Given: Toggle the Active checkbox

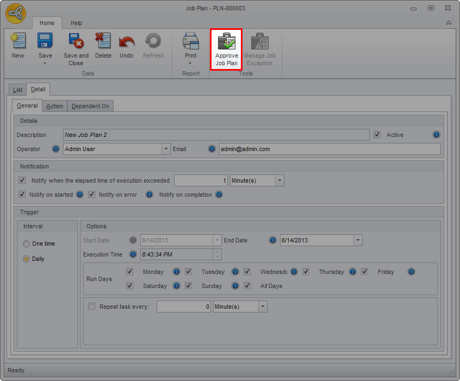Looking at the screenshot, I should [x=377, y=135].
